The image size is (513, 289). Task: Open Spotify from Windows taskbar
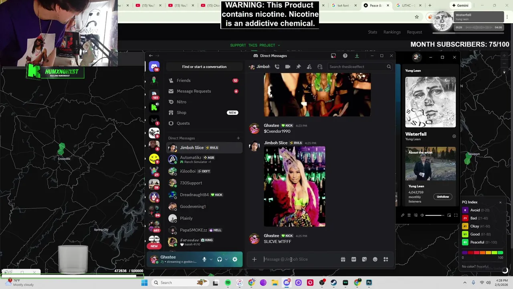[228, 283]
